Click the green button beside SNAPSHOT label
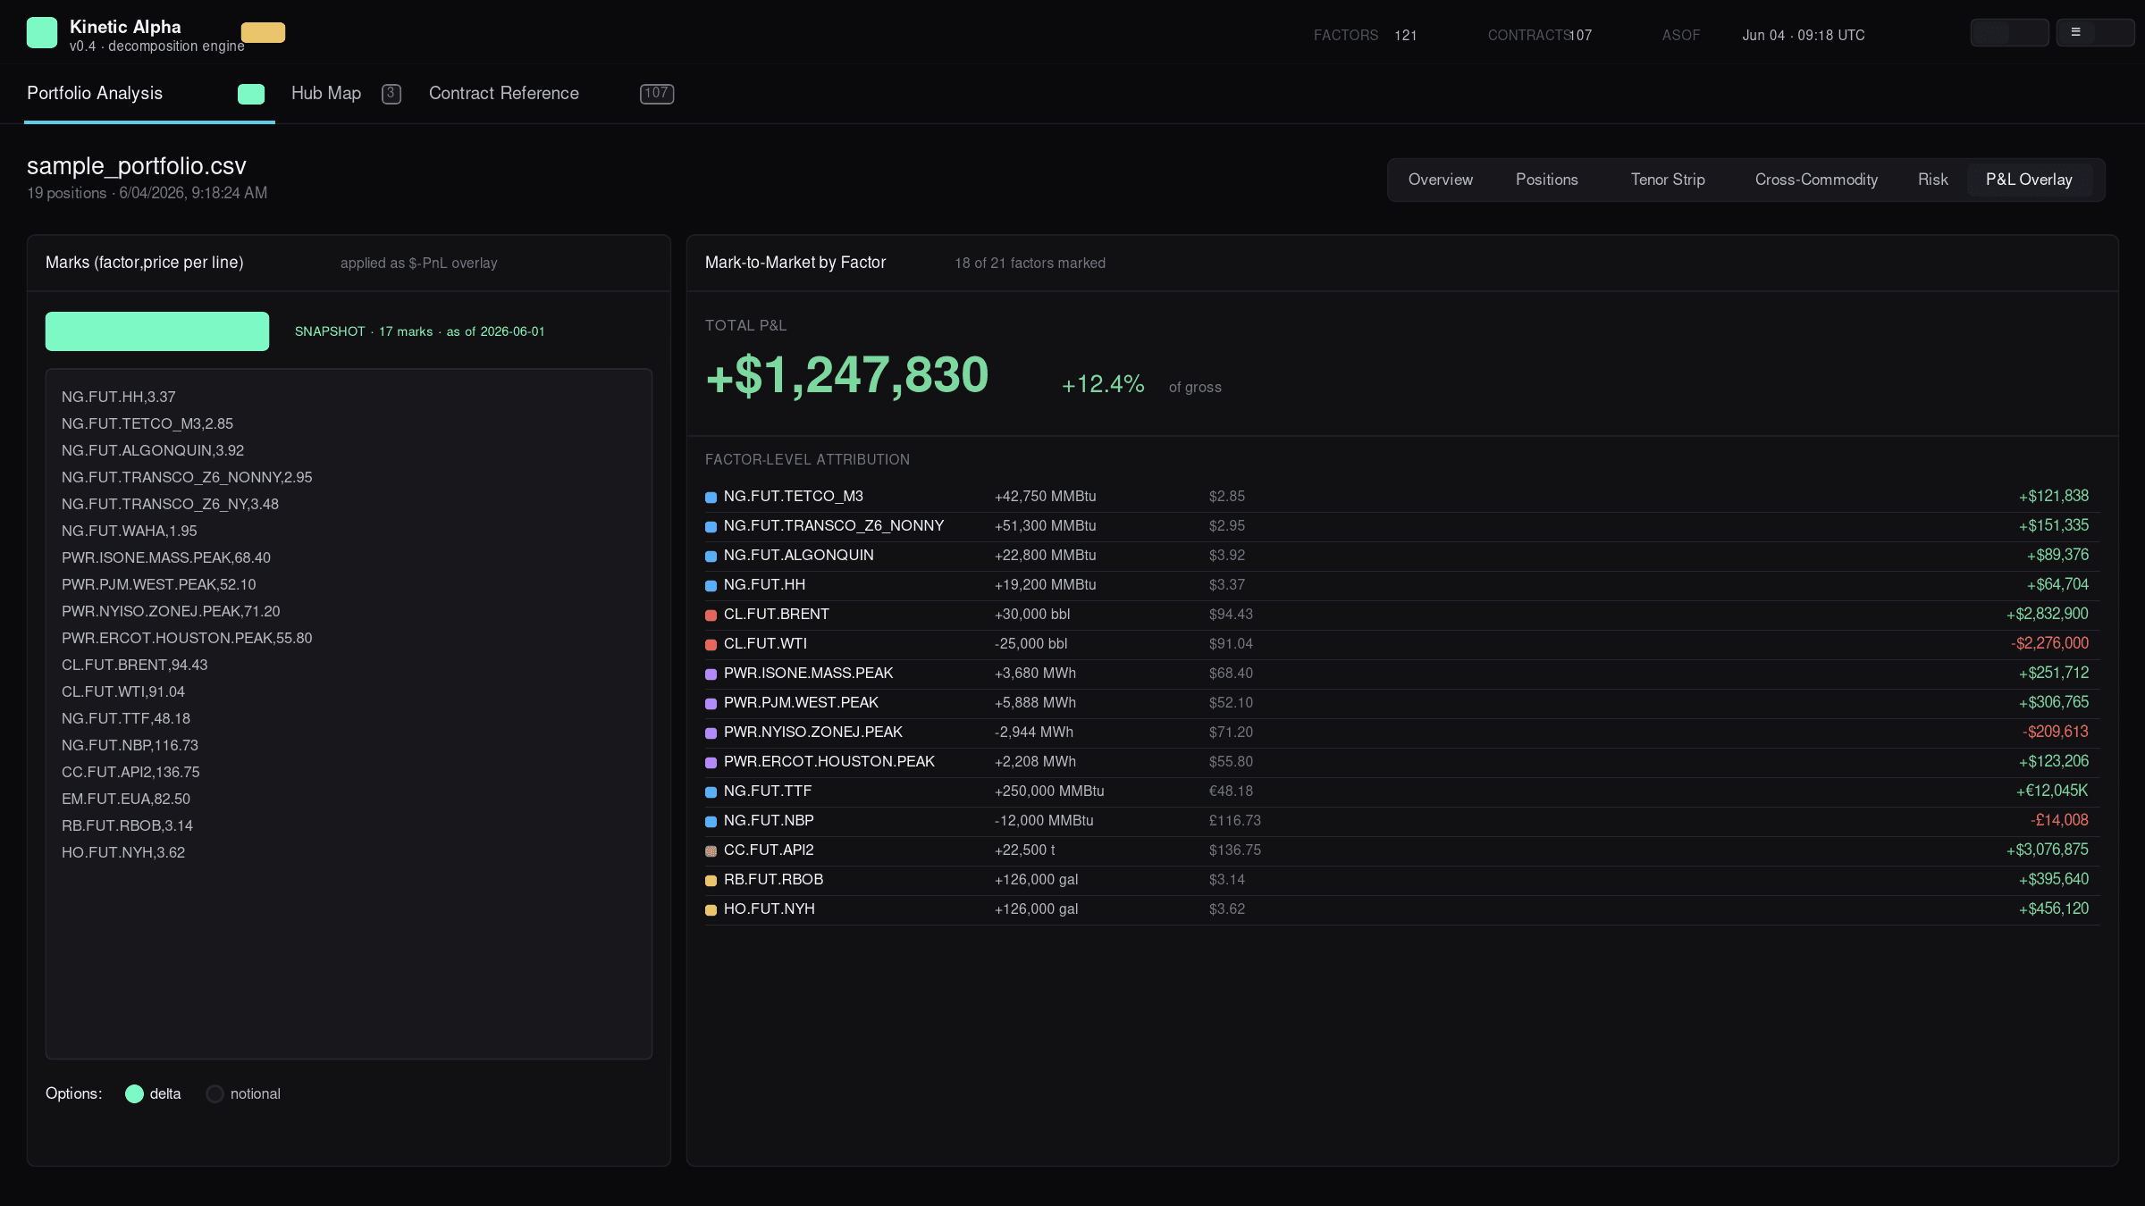 pyautogui.click(x=157, y=331)
